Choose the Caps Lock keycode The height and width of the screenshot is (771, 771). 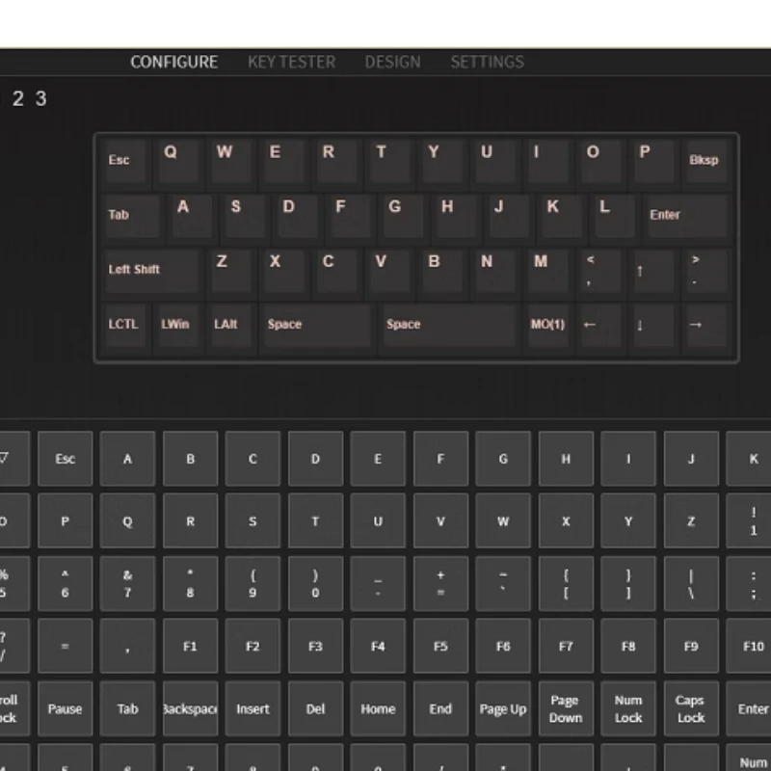pyautogui.click(x=691, y=709)
